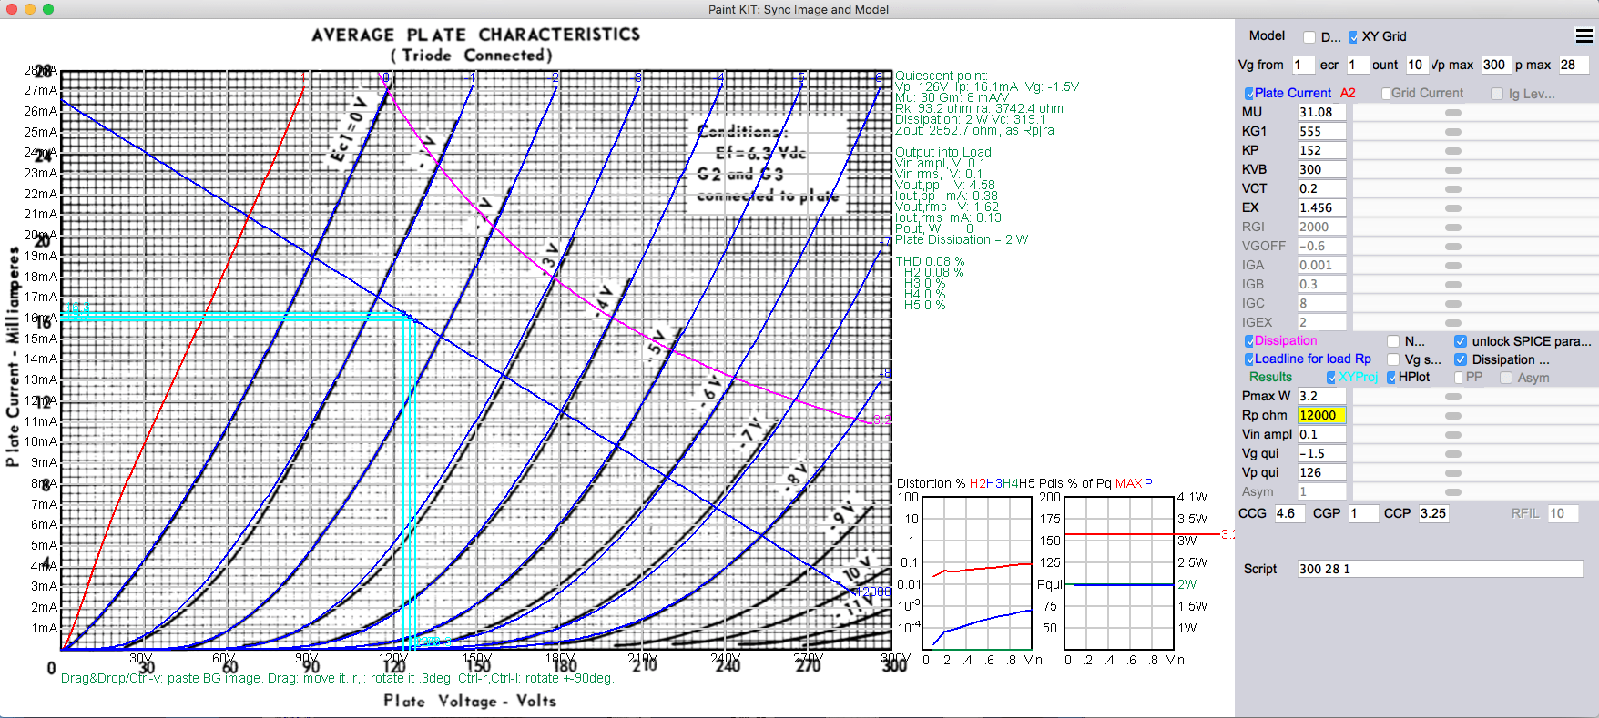Enable the Grid Current checkbox
The image size is (1599, 718).
[1386, 94]
